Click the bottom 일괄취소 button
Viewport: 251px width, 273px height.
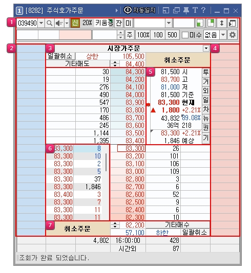pyautogui.click(x=195, y=232)
